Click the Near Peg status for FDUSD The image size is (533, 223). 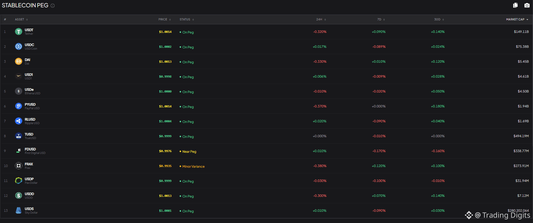tap(188, 152)
